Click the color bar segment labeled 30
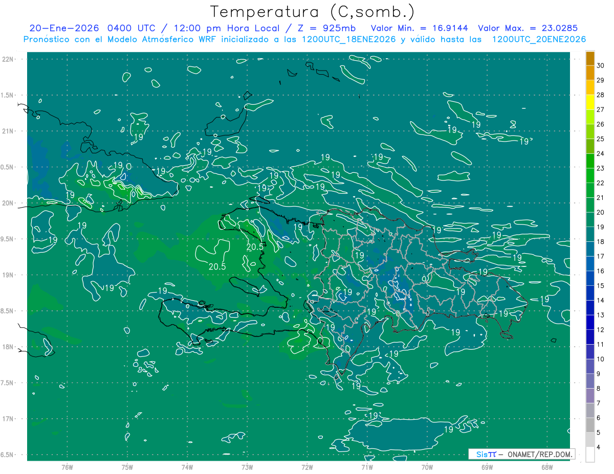Screen dimensions: 614x474 pos(590,59)
